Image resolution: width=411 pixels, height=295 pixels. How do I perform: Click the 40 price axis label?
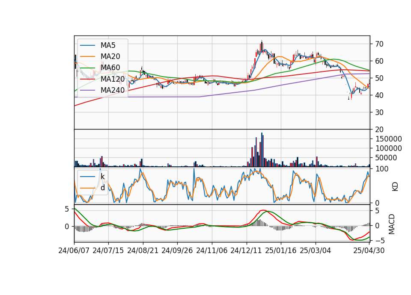(379, 95)
